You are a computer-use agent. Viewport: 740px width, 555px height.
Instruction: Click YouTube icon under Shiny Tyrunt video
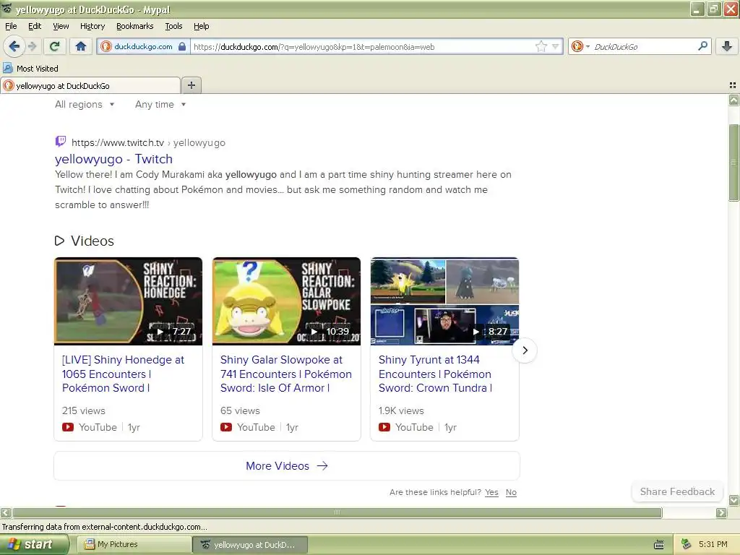point(384,427)
